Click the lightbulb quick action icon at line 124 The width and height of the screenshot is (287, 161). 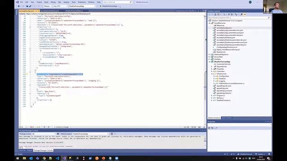point(27,74)
